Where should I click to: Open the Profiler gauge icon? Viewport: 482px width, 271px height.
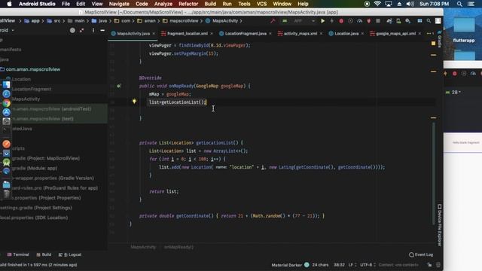click(x=360, y=21)
